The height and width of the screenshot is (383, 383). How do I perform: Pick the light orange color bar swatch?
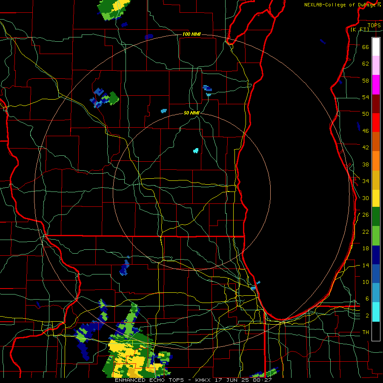point(376,161)
